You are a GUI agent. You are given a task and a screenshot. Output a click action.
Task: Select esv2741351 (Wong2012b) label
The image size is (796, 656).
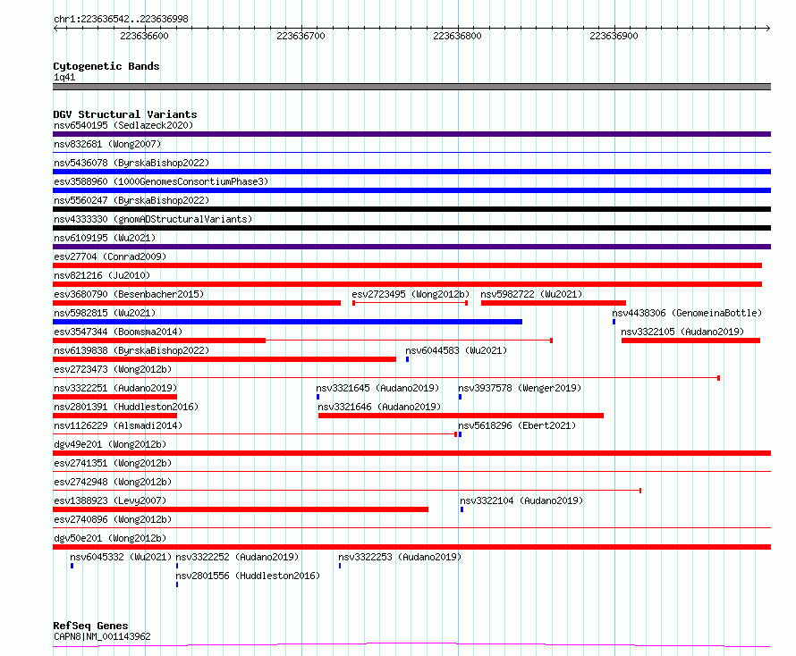point(113,463)
